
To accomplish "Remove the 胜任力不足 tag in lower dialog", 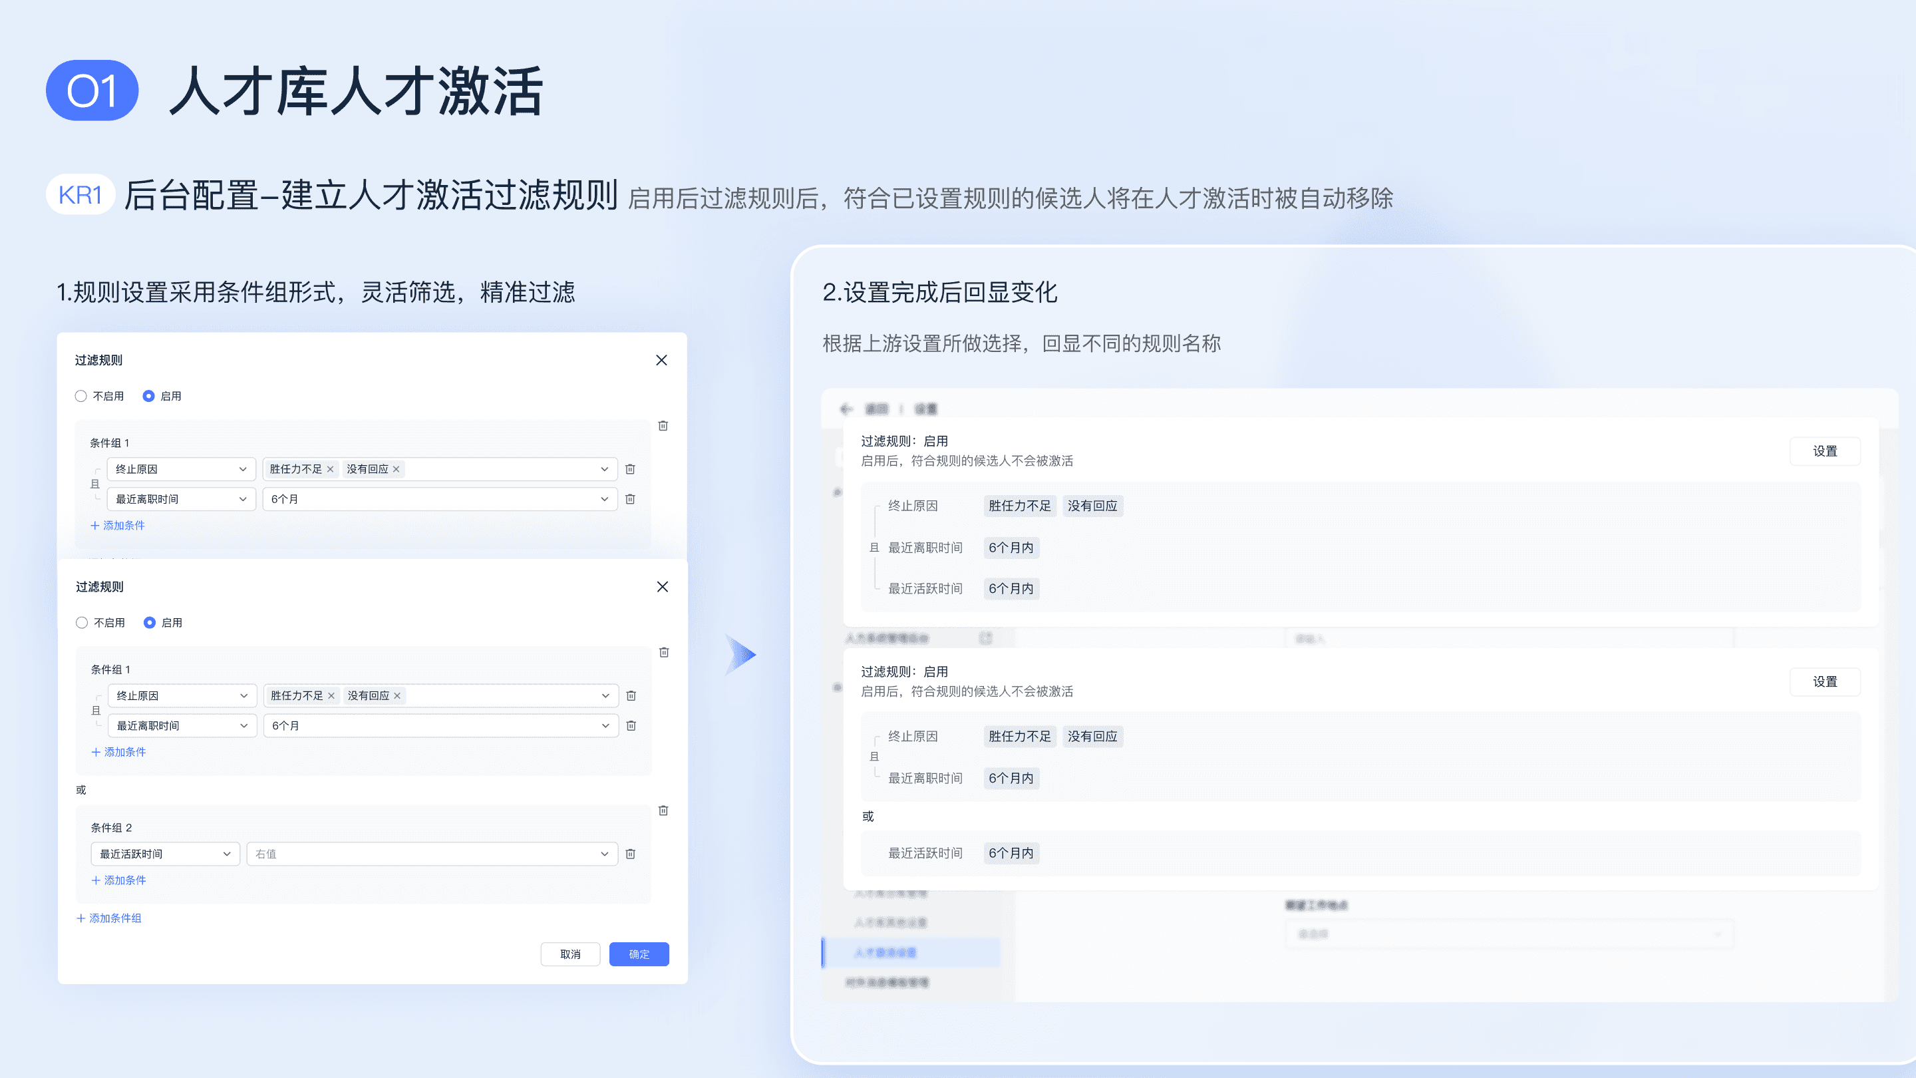I will coord(331,695).
